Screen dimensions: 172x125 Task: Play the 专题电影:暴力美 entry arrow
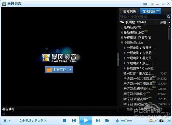pos(125,58)
